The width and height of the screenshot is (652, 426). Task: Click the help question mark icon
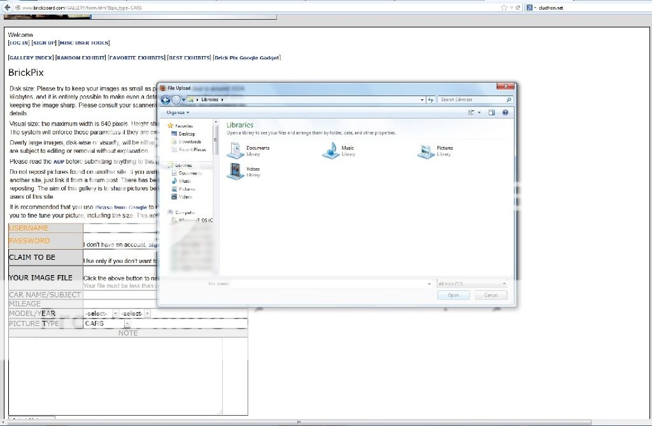pos(505,113)
